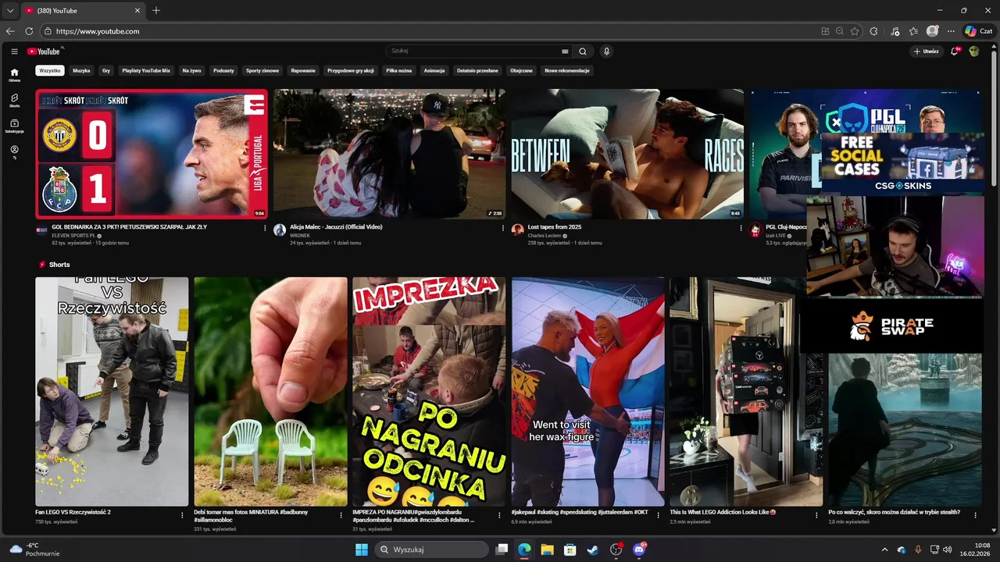Open the browser media control icon

point(895,31)
